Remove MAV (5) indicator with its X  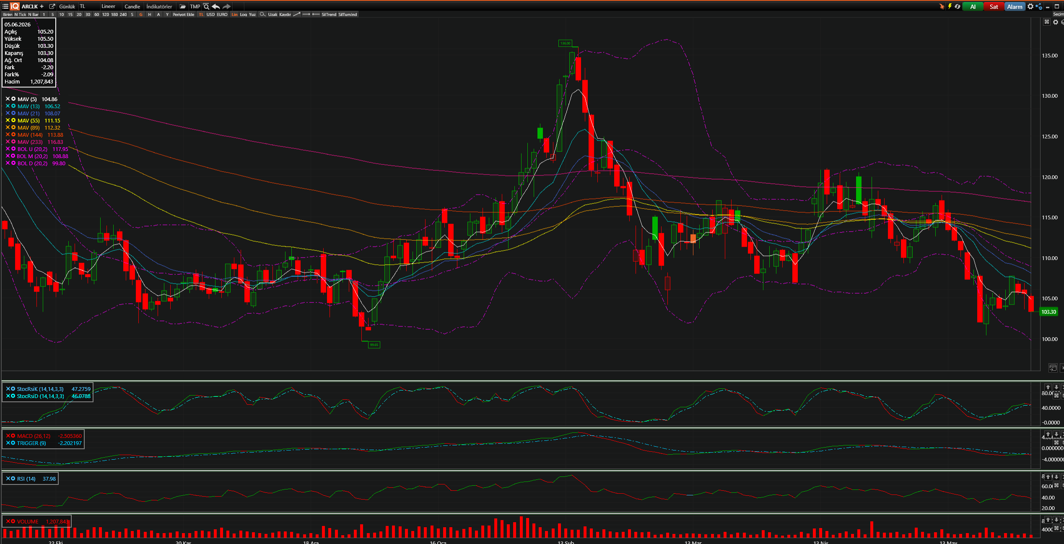pos(8,99)
